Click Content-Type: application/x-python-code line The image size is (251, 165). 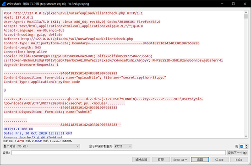(42, 82)
